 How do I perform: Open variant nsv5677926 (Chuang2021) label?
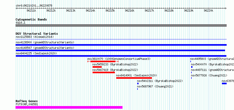coord(209,75)
